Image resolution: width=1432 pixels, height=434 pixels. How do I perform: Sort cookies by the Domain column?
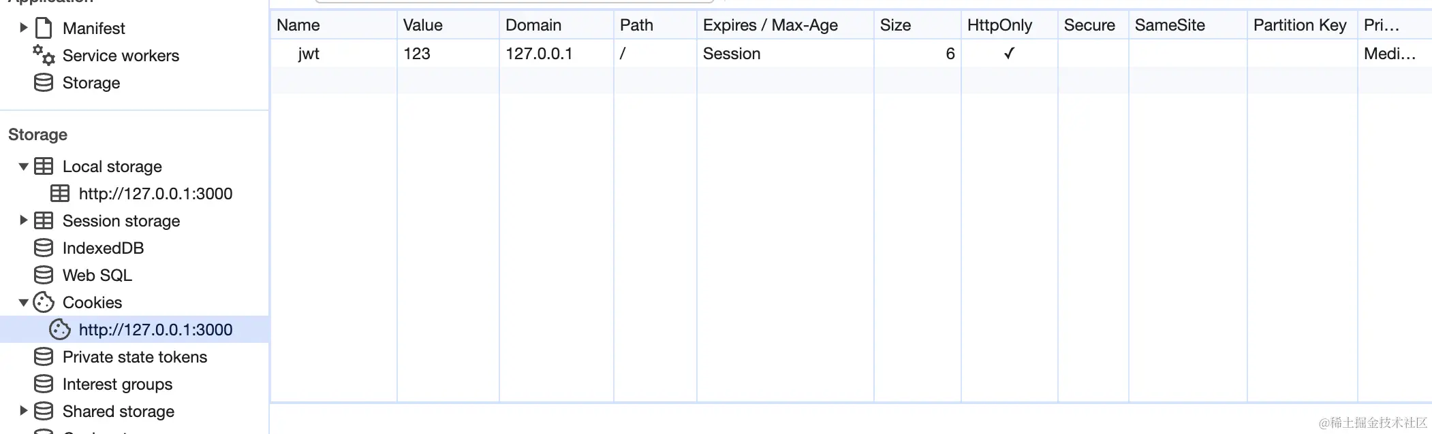(x=557, y=25)
